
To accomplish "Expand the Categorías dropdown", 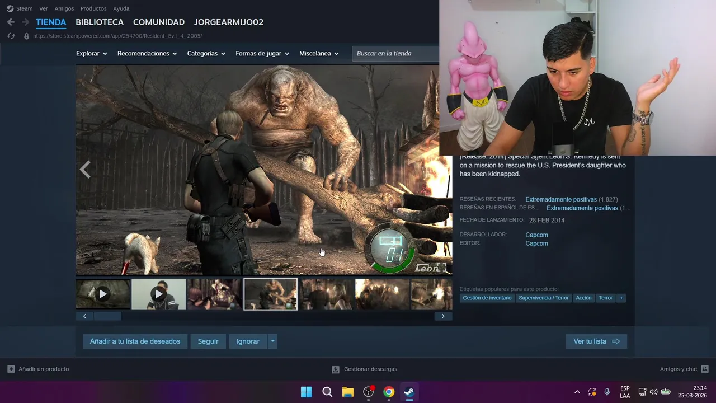I will point(206,54).
